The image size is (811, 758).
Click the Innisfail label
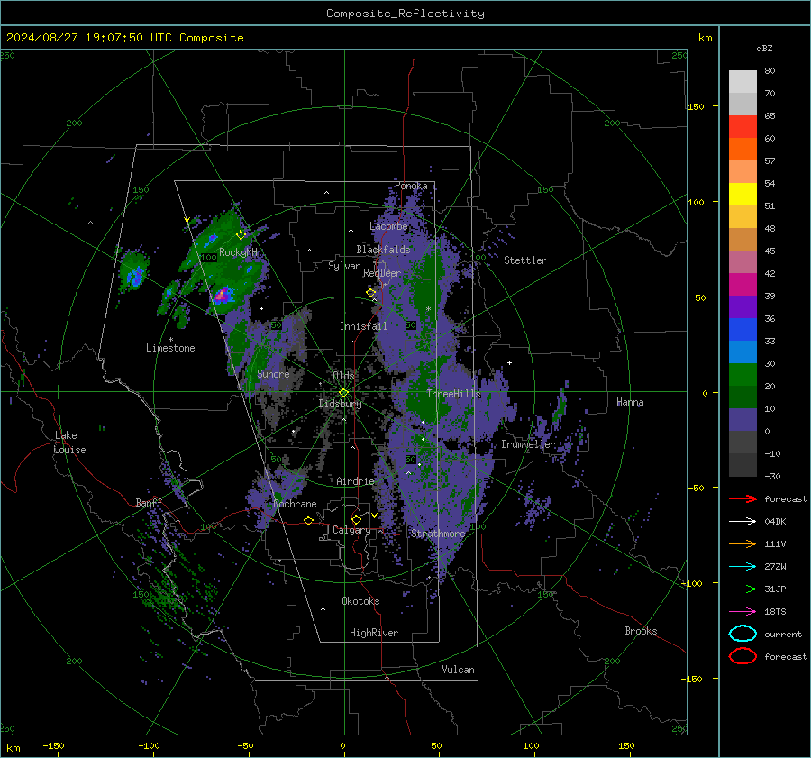click(363, 326)
